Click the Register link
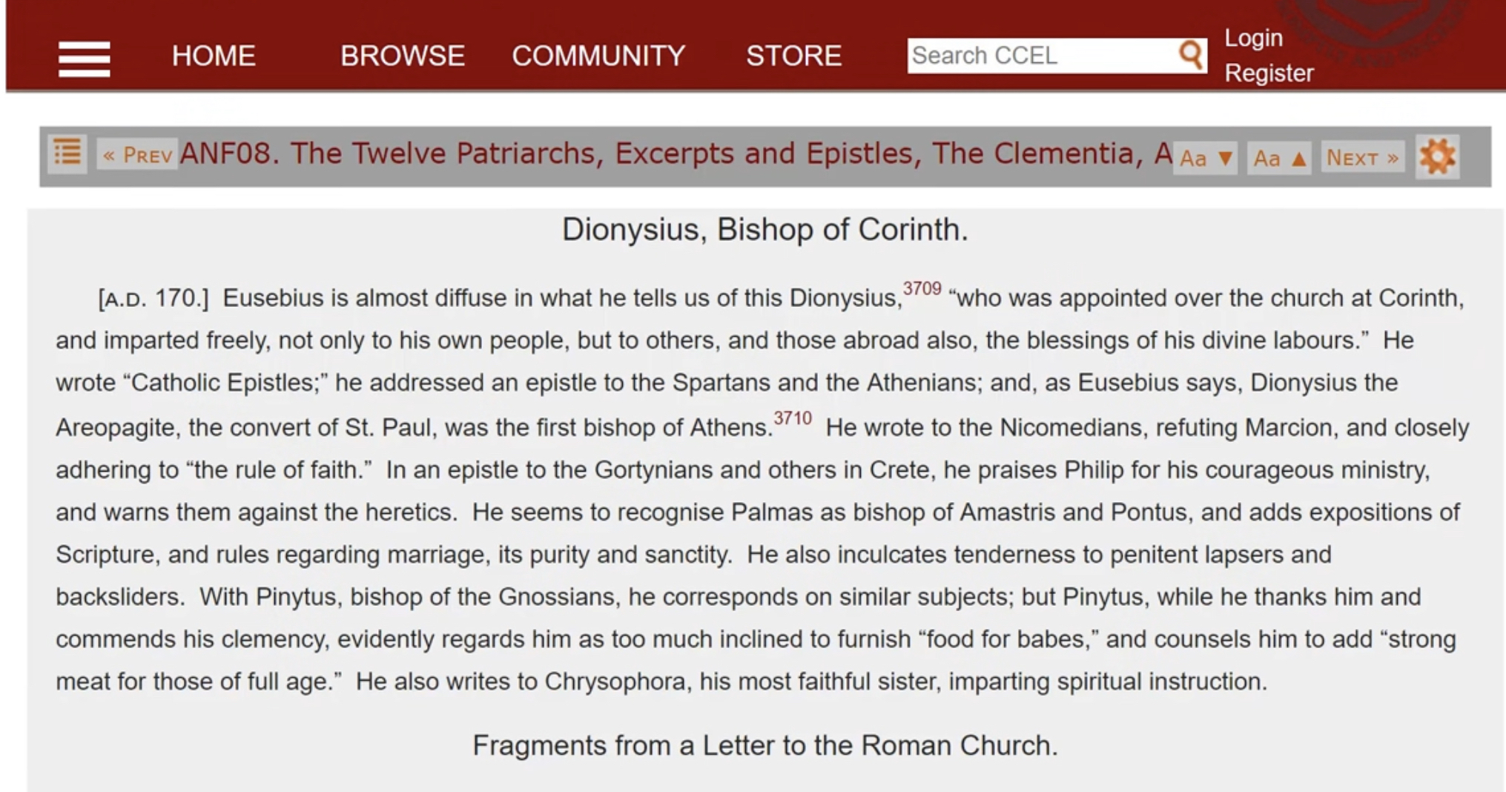 [1269, 73]
